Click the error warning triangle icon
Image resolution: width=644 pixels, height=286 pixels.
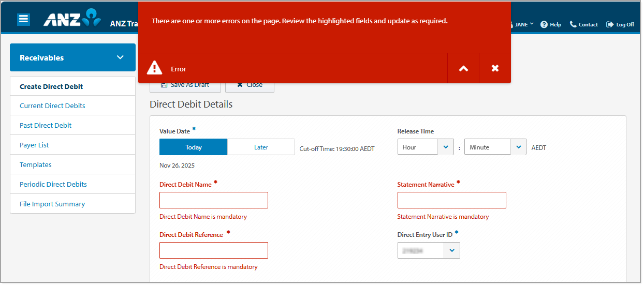(155, 68)
